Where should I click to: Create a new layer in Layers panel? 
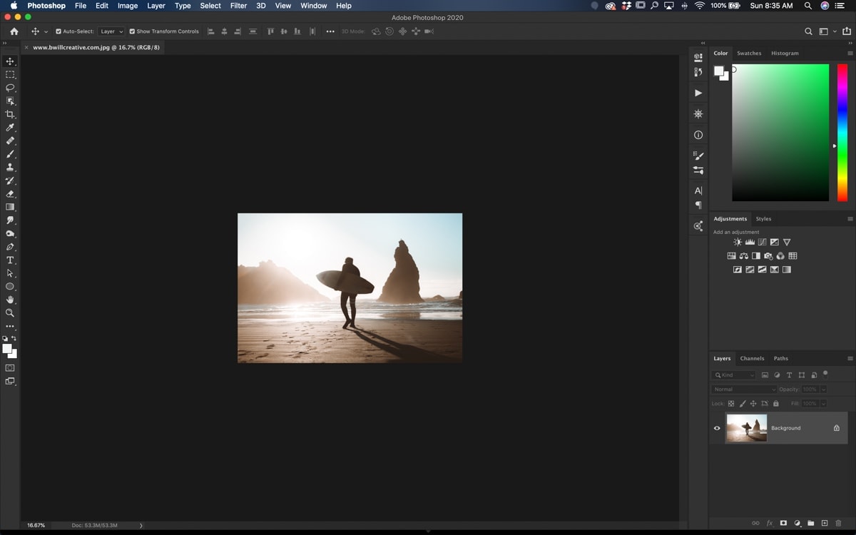click(x=825, y=522)
